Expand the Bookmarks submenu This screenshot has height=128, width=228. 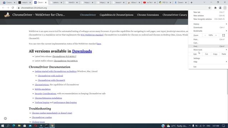pyautogui.click(x=208, y=31)
